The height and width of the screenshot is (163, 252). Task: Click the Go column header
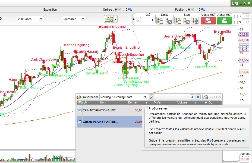tap(209, 102)
